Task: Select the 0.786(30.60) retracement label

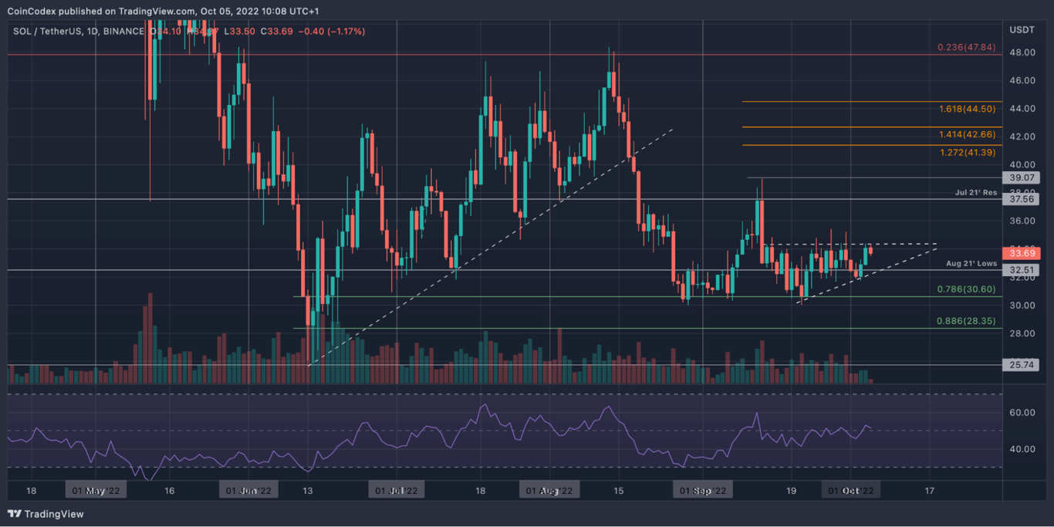Action: pos(966,289)
